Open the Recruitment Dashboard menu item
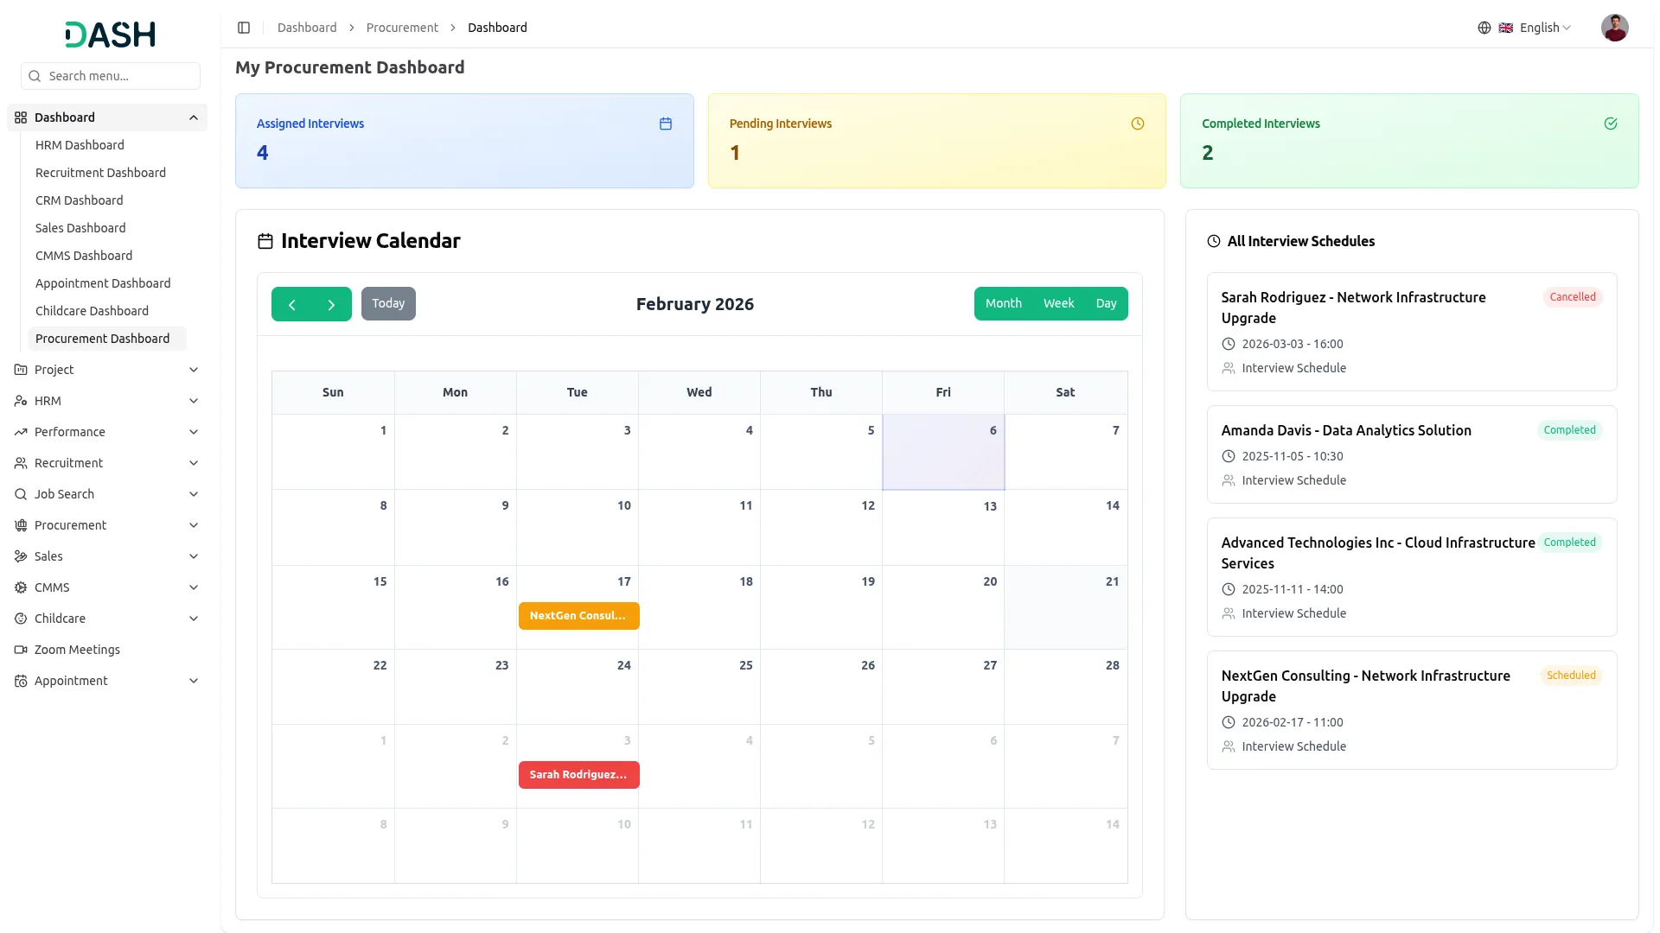1660x933 pixels. pyautogui.click(x=100, y=173)
